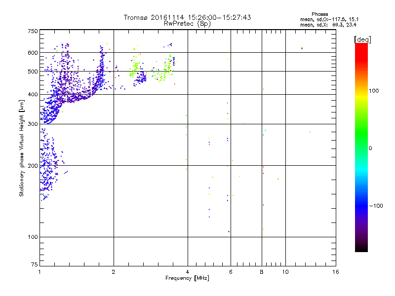This screenshot has height=296, width=395.
Task: Click the x-axis tick label '6'
Action: [x=231, y=272]
